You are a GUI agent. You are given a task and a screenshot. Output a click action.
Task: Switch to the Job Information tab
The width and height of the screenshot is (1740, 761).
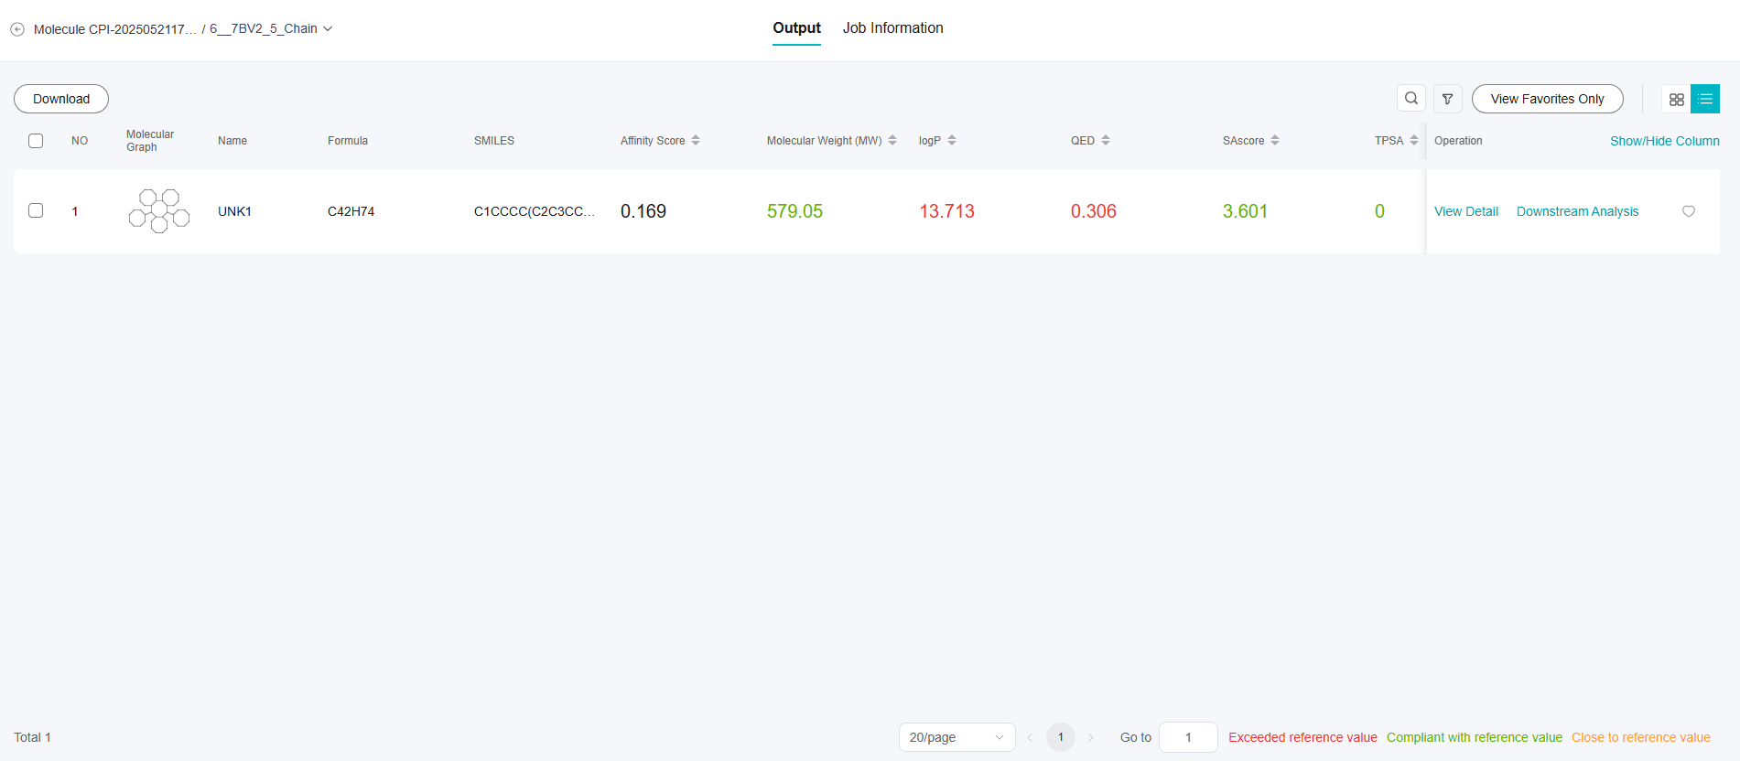click(x=892, y=28)
